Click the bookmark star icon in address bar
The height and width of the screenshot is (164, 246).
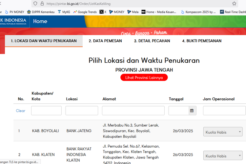click(x=234, y=4)
